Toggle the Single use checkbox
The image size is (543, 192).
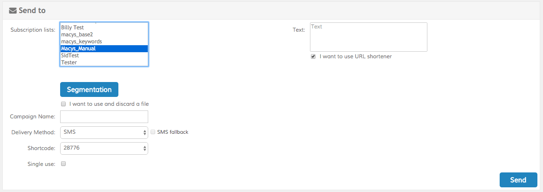[x=63, y=164]
